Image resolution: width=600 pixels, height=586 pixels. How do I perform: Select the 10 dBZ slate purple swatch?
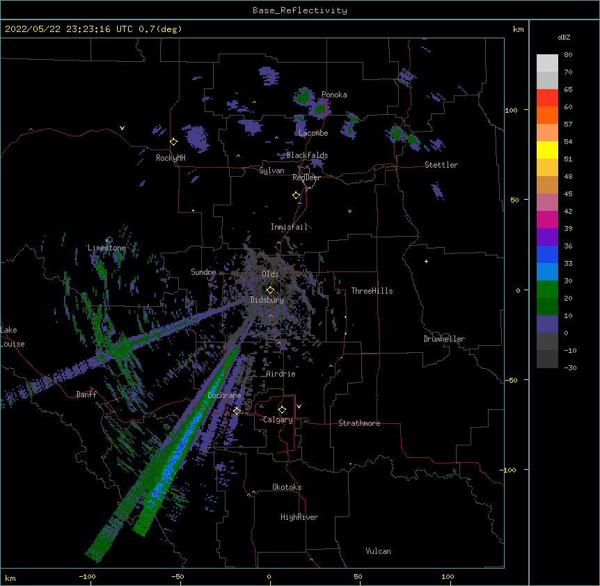tap(547, 324)
